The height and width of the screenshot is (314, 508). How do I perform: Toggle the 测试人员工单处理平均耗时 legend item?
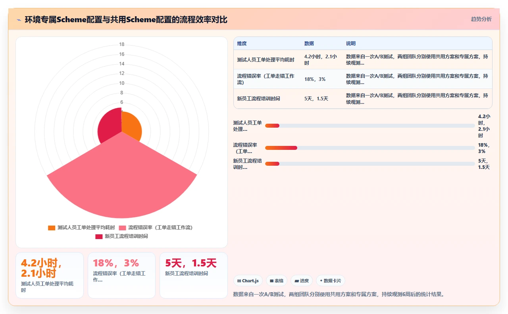(81, 228)
